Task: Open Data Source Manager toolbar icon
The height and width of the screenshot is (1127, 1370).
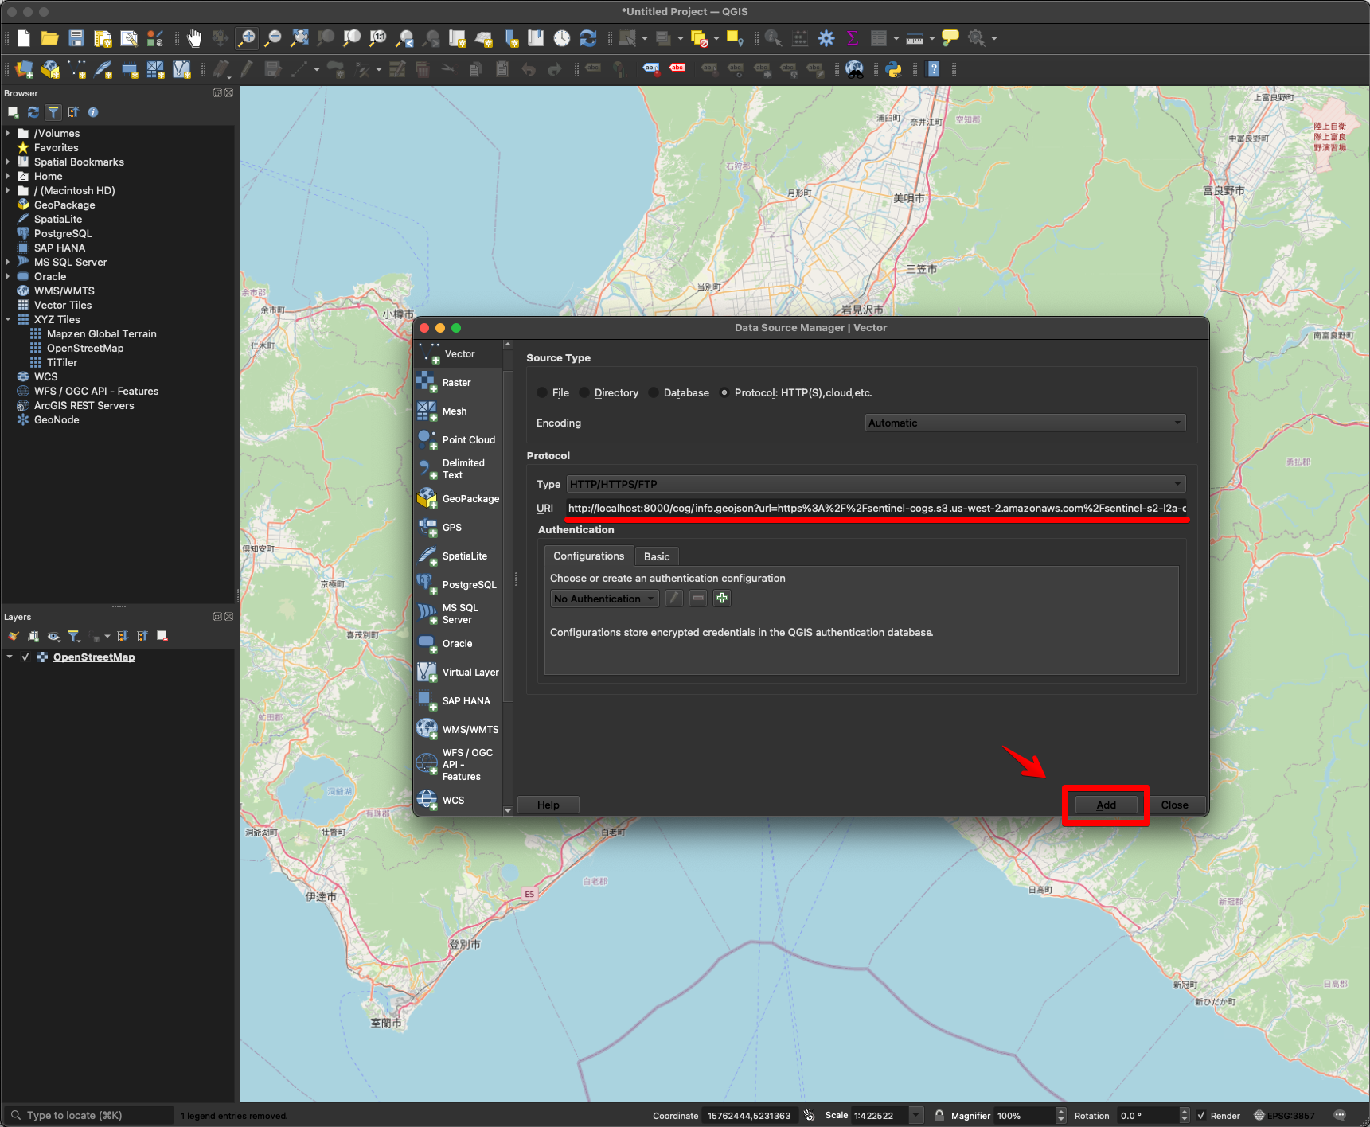Action: click(24, 70)
